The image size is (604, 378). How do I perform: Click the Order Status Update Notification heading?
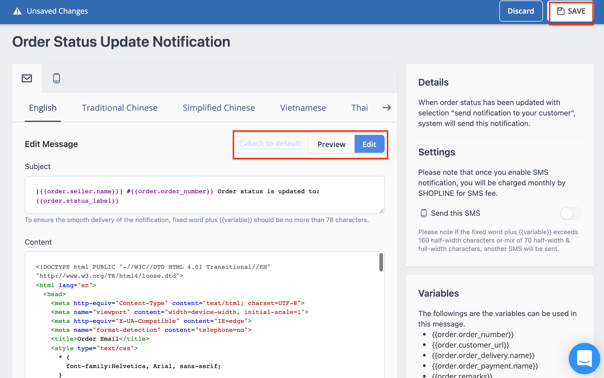coord(121,42)
